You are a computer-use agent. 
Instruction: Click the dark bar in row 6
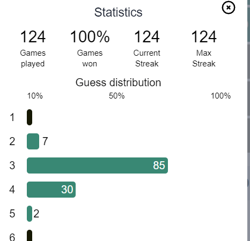point(30,236)
